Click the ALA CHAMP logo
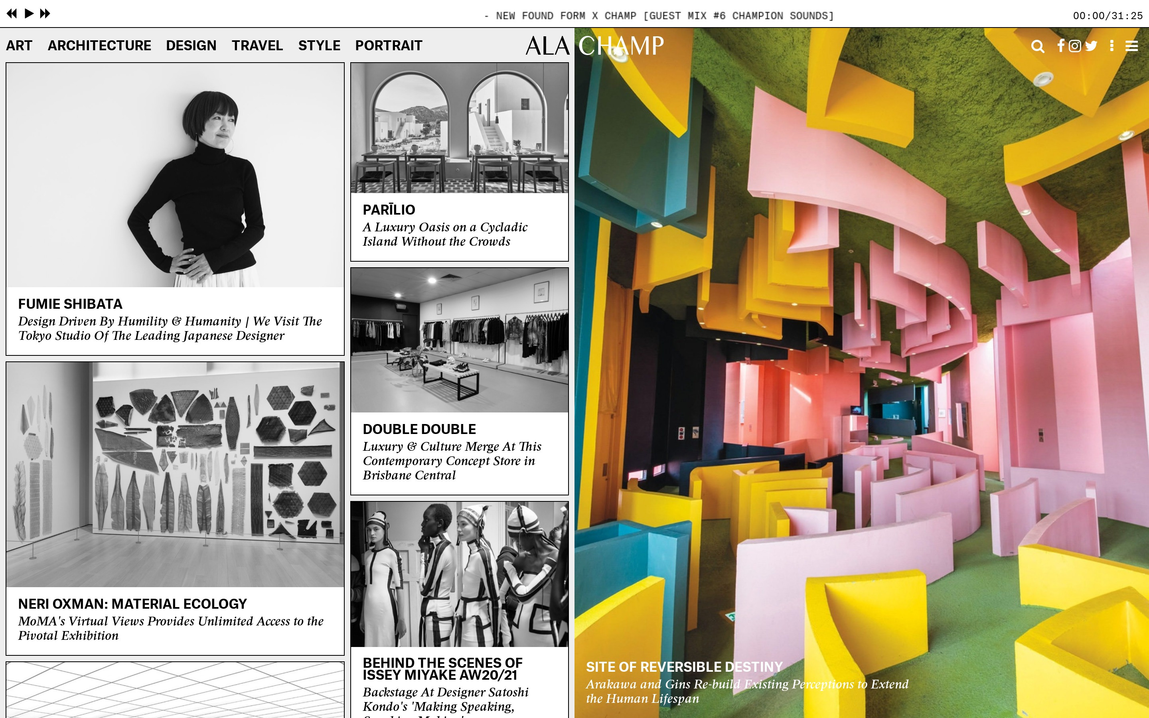 pyautogui.click(x=594, y=45)
